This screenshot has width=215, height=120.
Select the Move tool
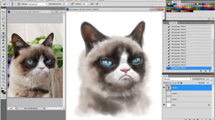(x=3, y=12)
